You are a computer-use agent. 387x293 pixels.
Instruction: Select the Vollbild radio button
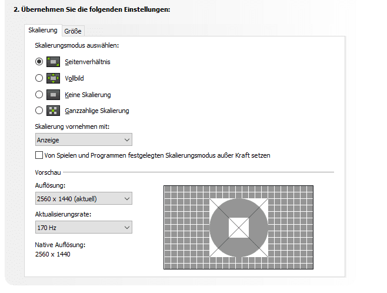[x=39, y=78]
